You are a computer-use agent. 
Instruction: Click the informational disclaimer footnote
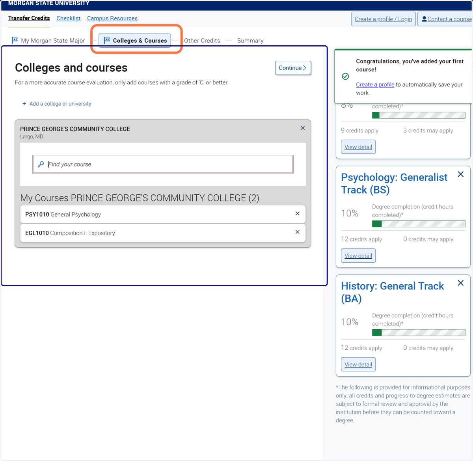click(403, 404)
